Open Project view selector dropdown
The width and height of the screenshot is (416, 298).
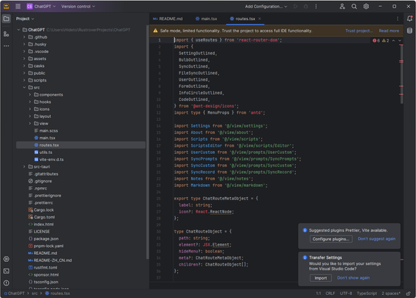tap(25, 18)
